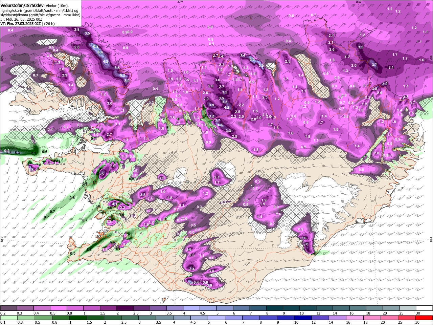The image size is (433, 325).
Task: Pick the lightest green lower swatch starting at 0.1
Action: click(x=8, y=318)
